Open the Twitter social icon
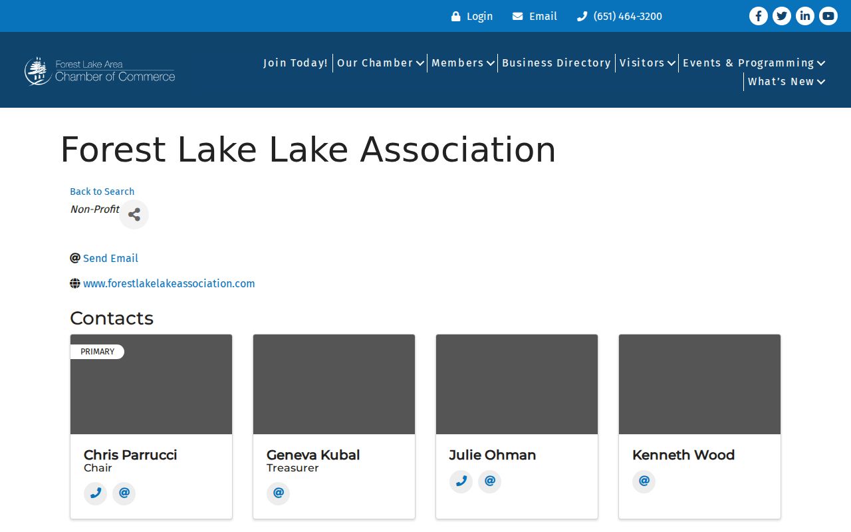Screen dimensions: 851x532 (782, 16)
